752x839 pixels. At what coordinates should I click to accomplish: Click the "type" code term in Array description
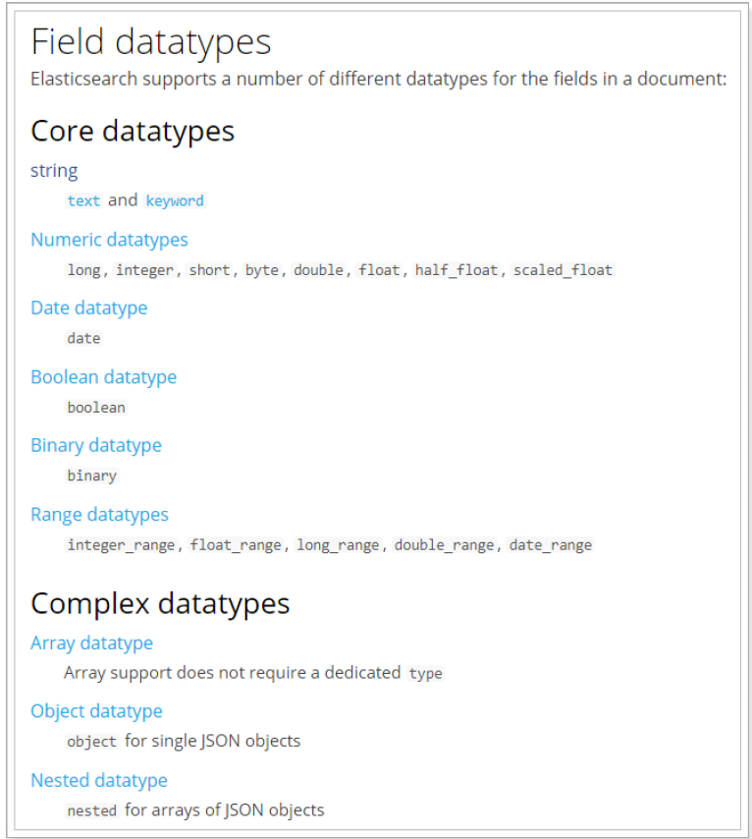[425, 673]
